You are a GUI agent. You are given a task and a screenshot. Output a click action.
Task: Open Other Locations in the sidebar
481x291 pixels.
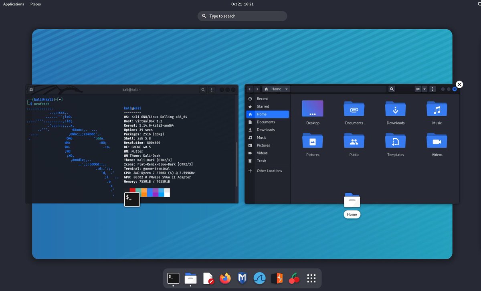coord(268,171)
